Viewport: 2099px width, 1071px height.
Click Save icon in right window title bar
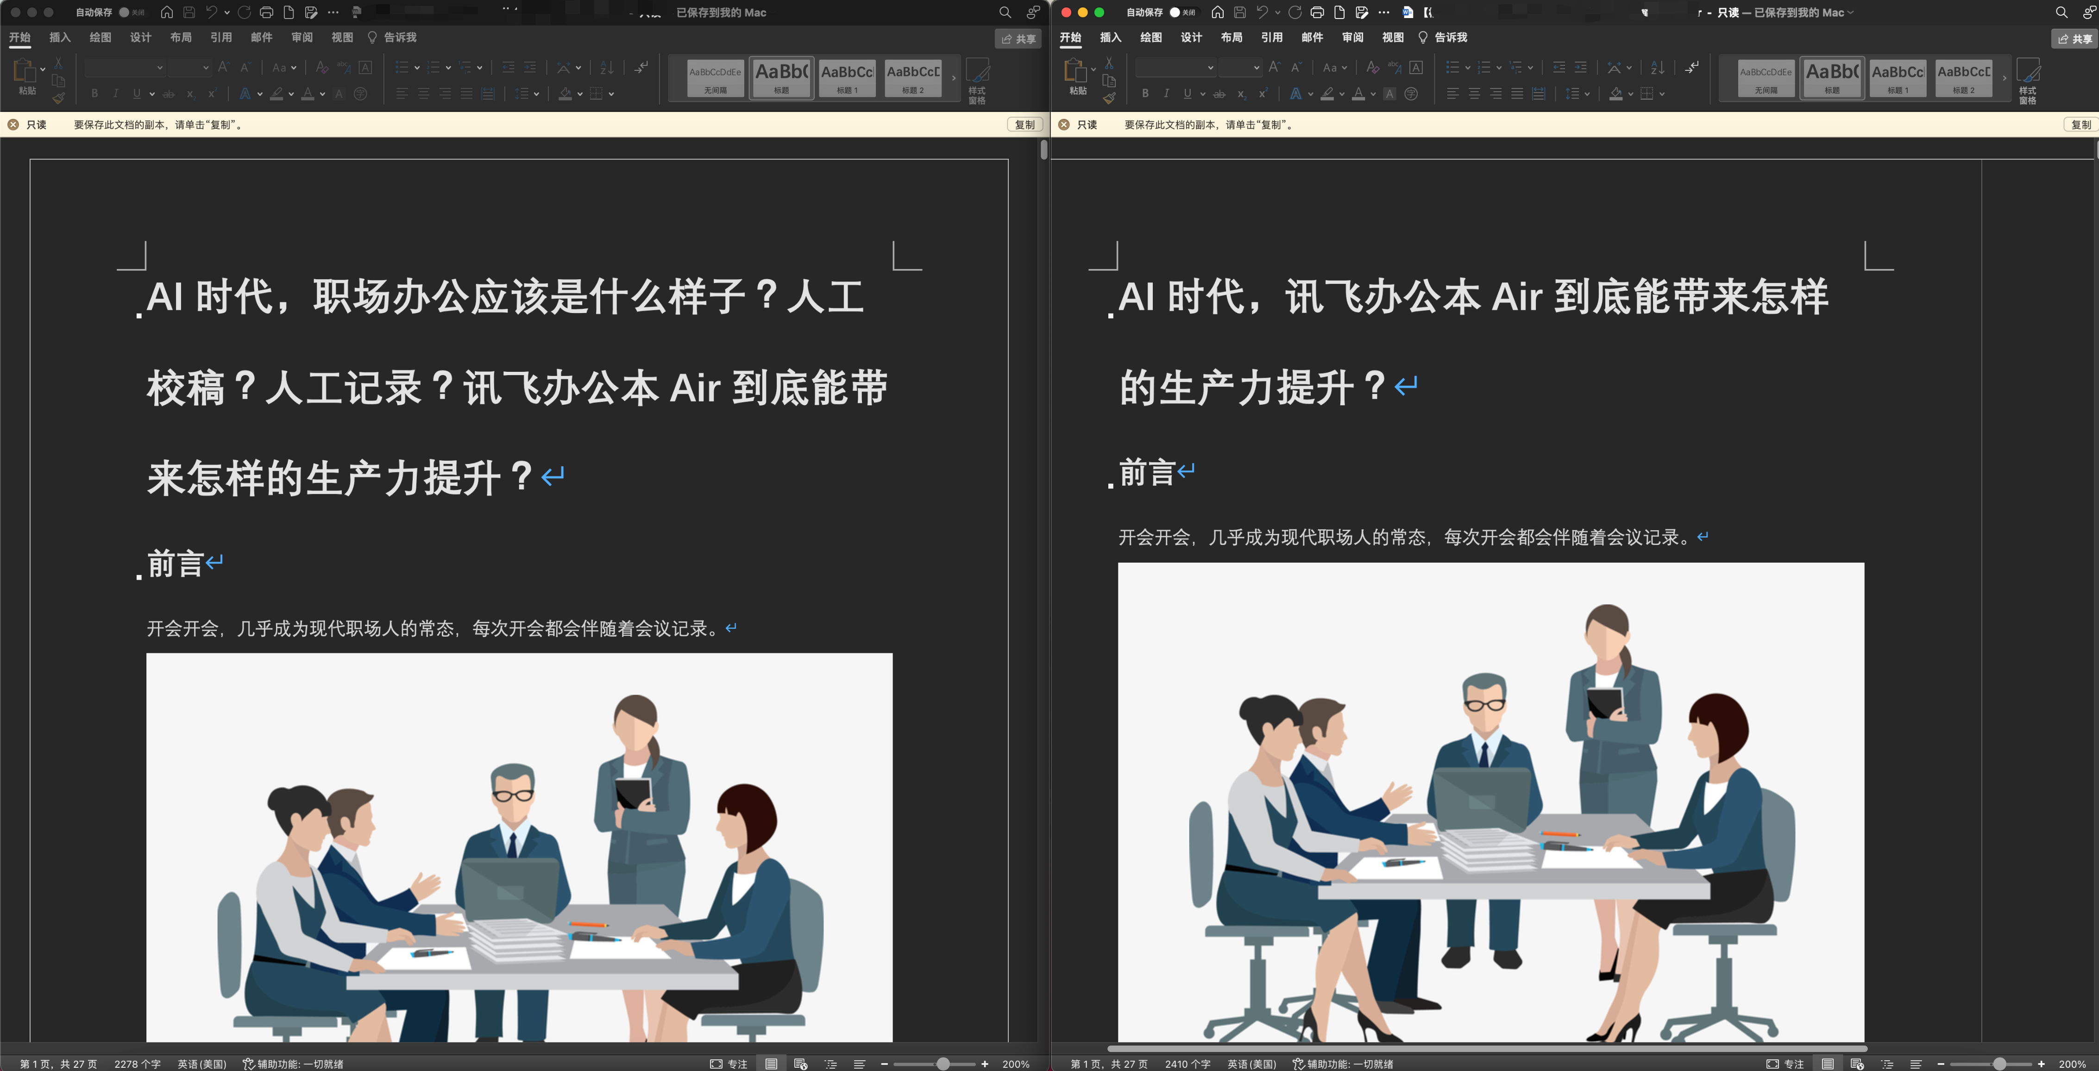point(1239,12)
